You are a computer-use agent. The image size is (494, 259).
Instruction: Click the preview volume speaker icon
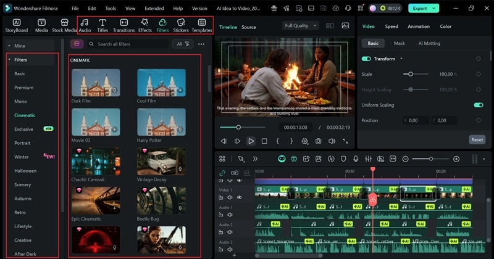click(332, 141)
